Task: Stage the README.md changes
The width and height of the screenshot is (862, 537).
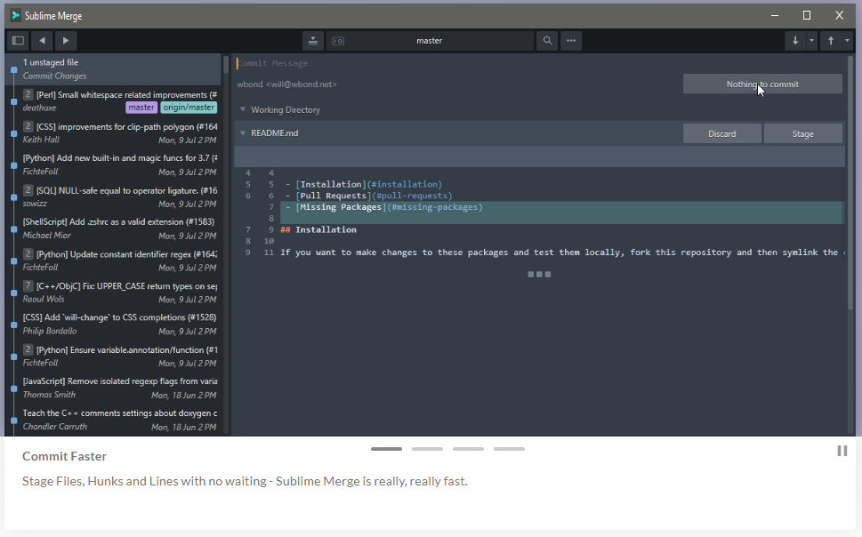Action: (802, 132)
